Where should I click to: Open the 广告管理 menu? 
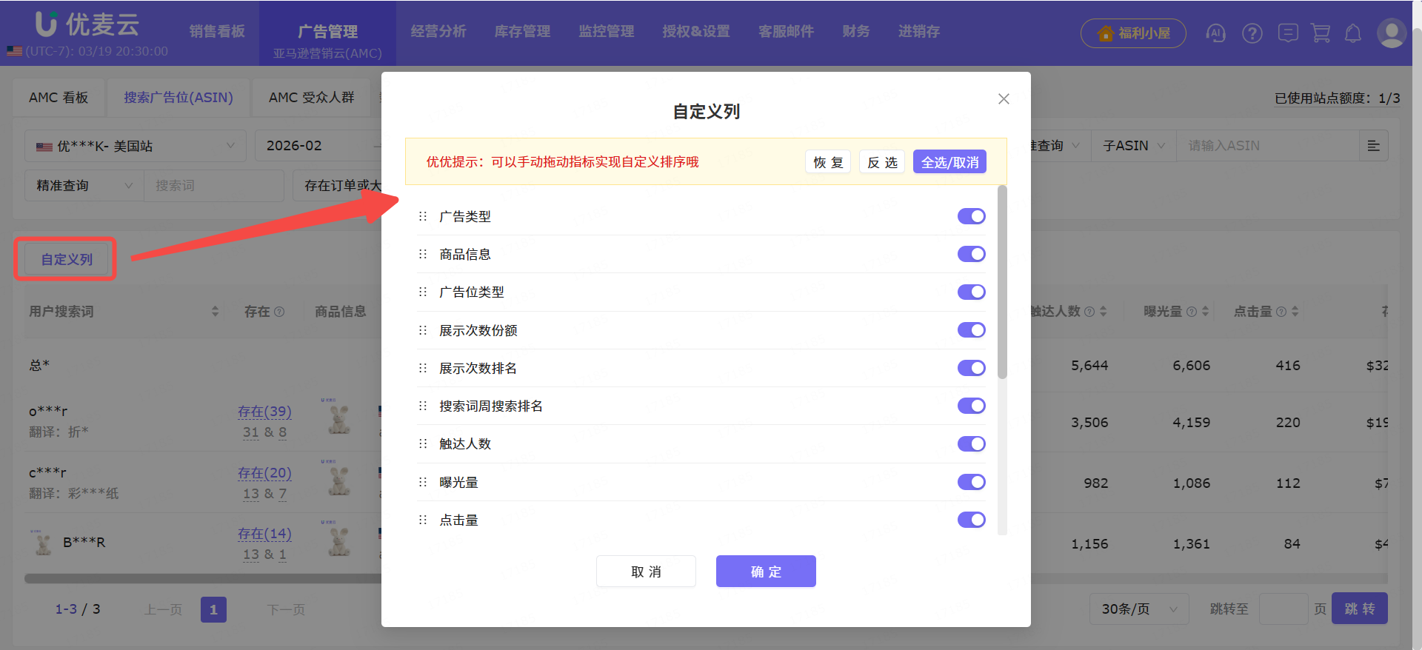click(x=327, y=32)
